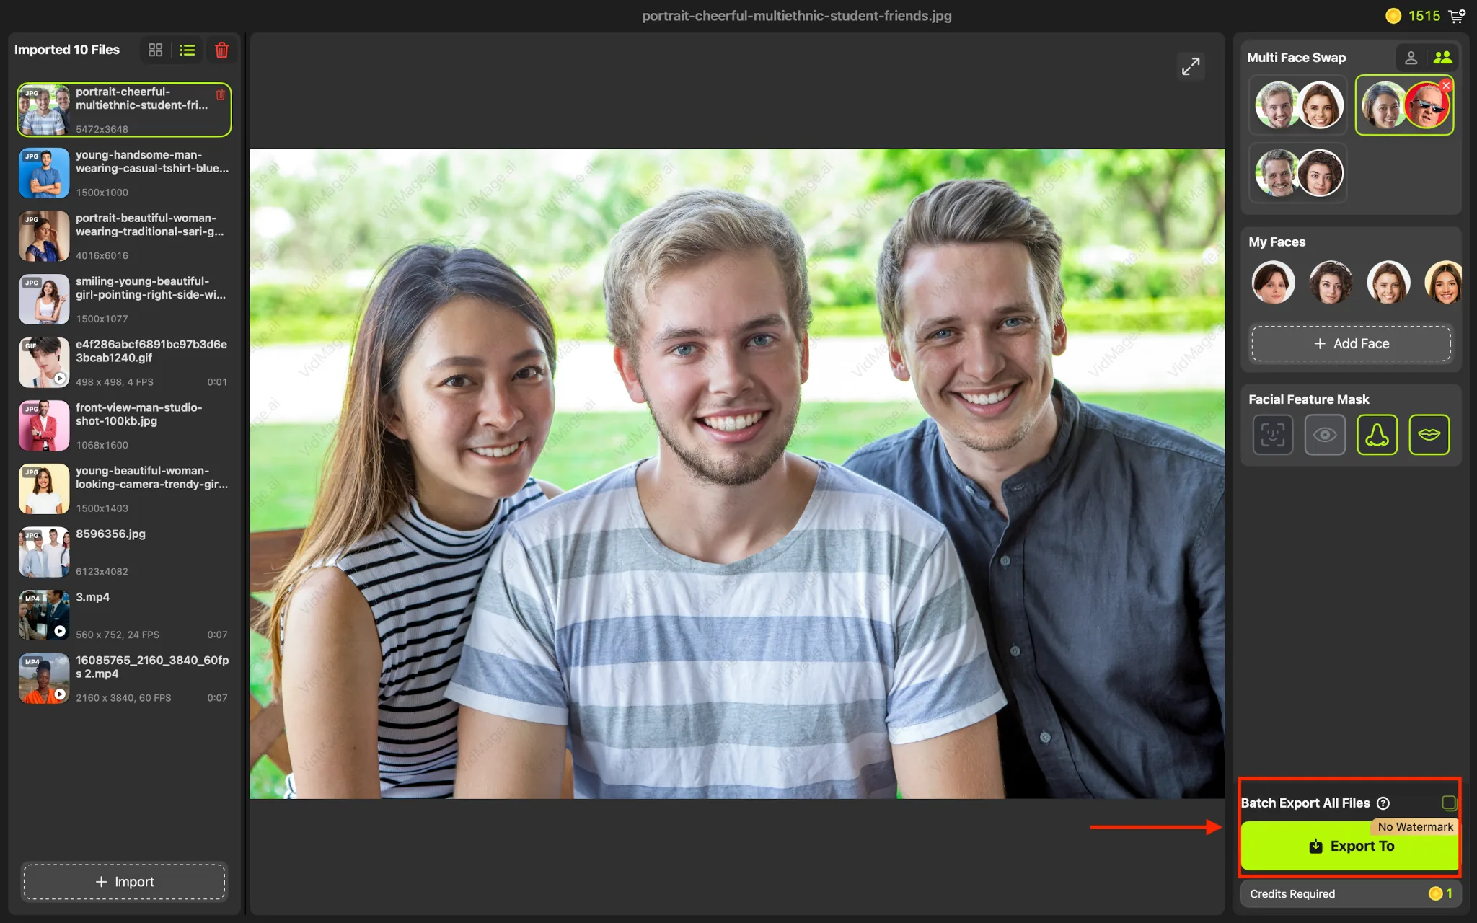The height and width of the screenshot is (923, 1477).
Task: Select the second face pair with sunglasses man
Action: tap(1404, 105)
